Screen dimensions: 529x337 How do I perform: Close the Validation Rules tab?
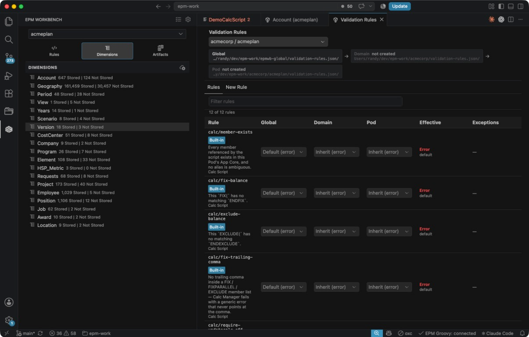(381, 20)
